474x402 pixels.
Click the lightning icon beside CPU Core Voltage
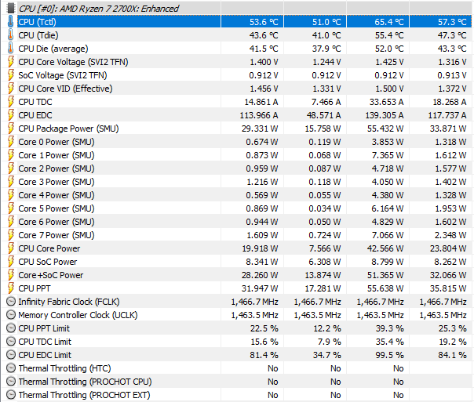(10, 62)
